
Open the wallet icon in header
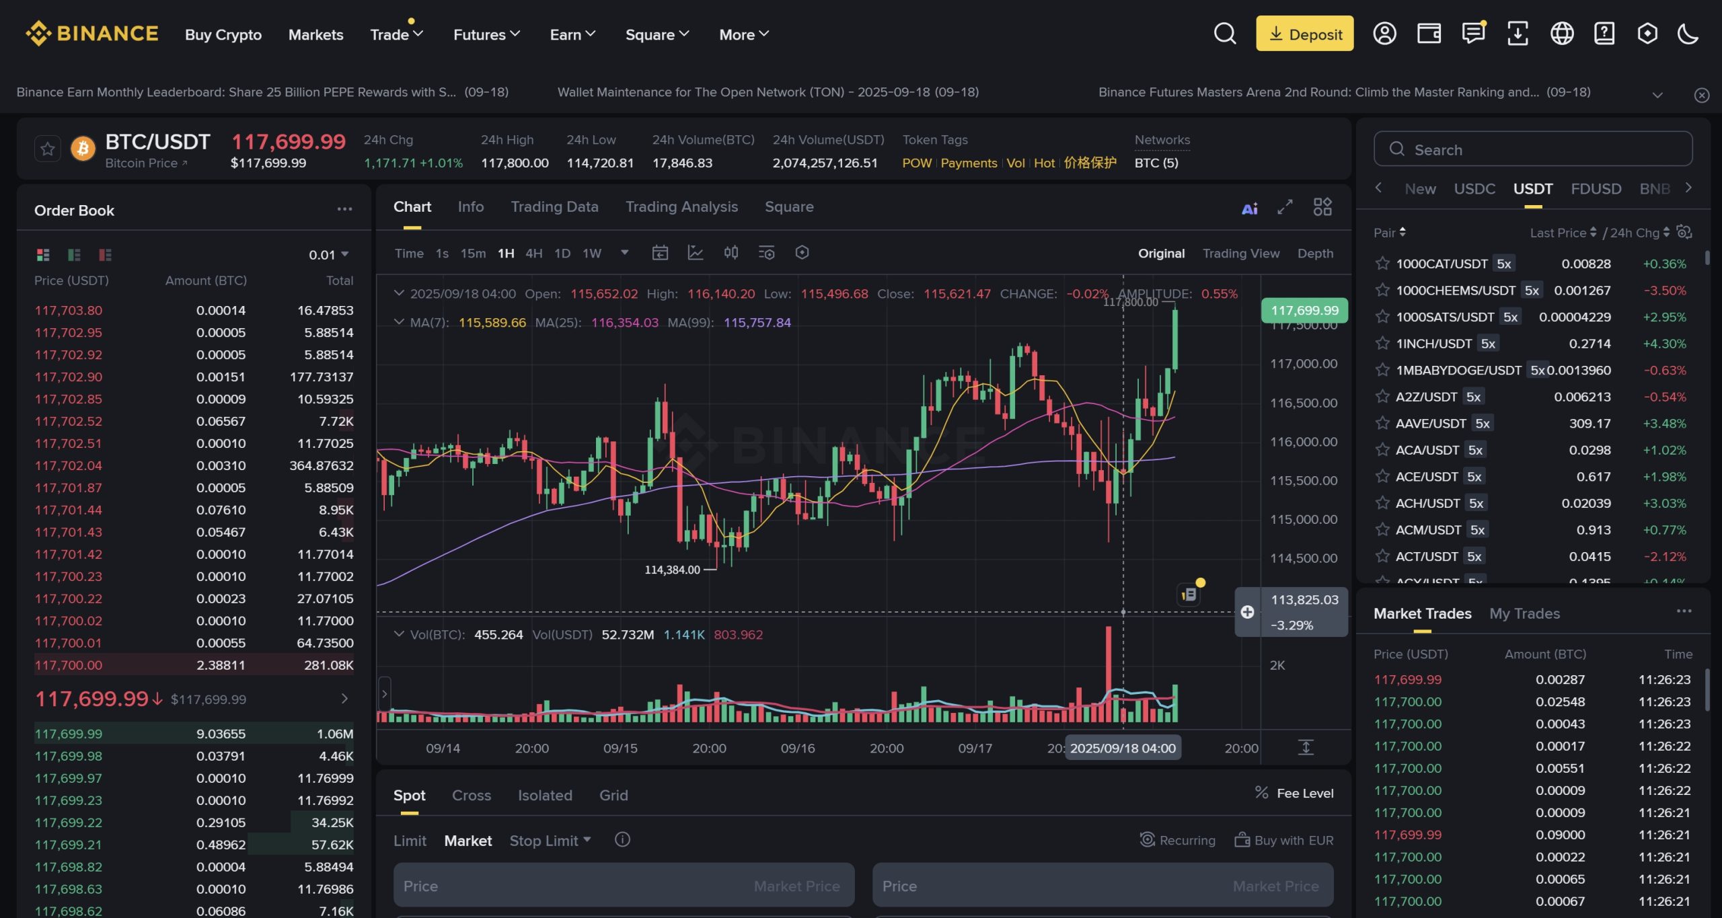tap(1429, 34)
